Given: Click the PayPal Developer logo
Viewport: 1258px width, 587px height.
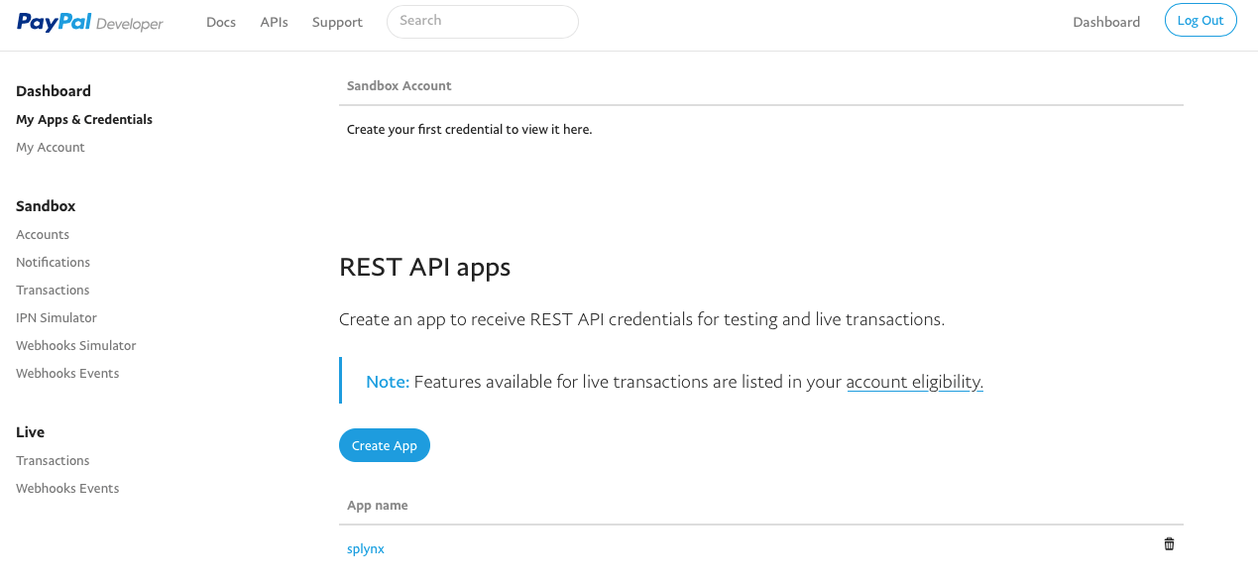Looking at the screenshot, I should (x=90, y=21).
